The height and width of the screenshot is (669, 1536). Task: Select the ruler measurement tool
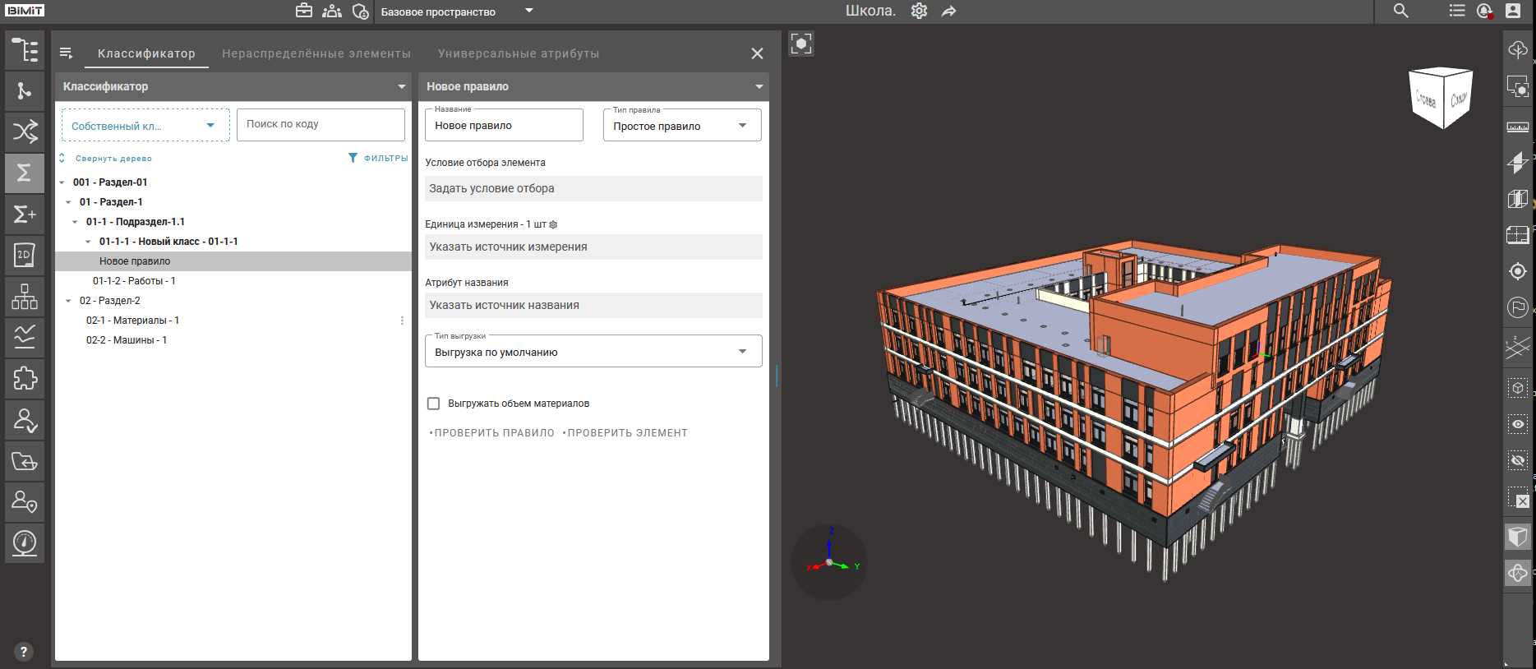[x=1517, y=127]
